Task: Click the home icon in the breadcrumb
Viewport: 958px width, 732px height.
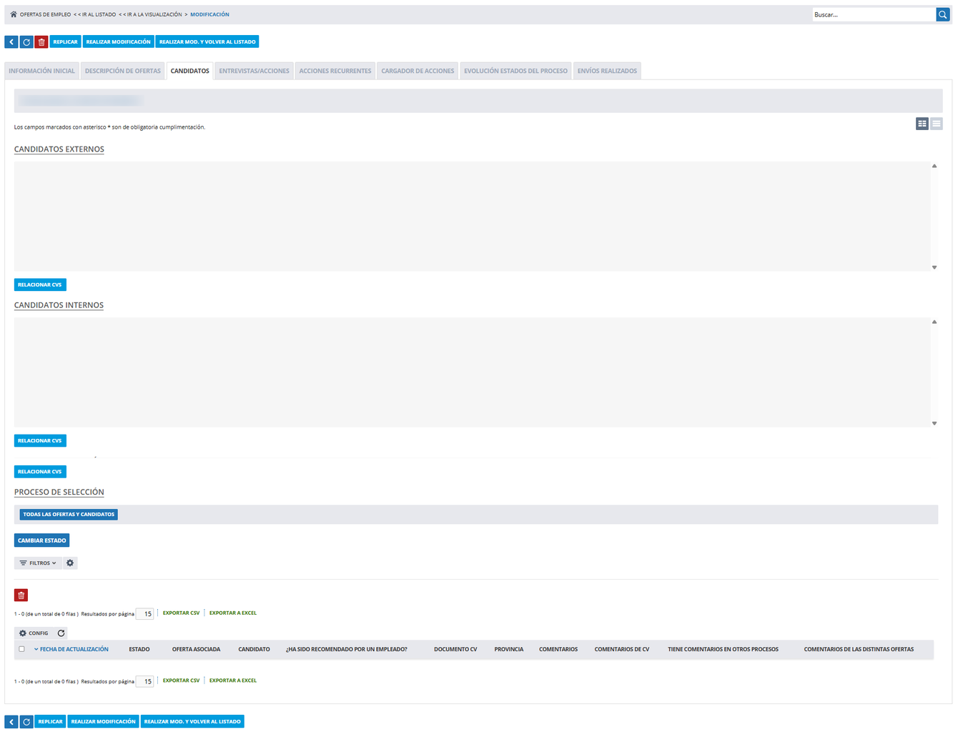Action: click(14, 14)
